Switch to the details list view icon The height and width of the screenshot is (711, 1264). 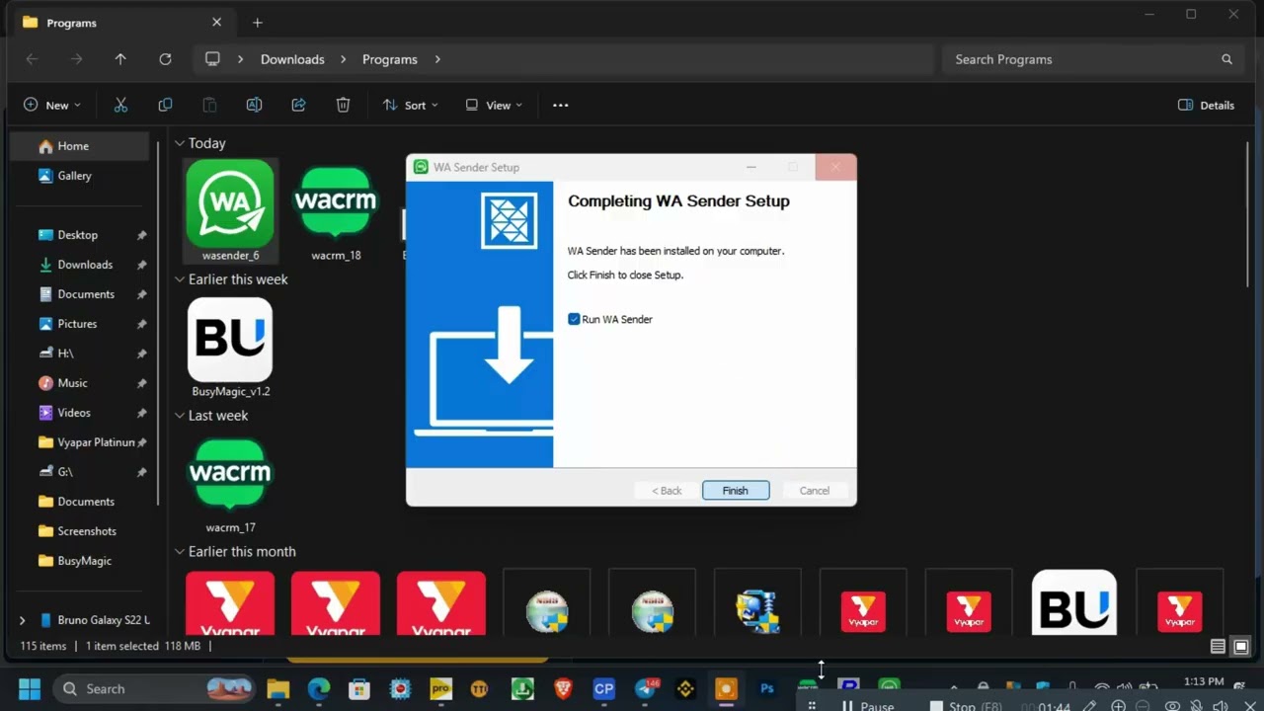click(1218, 647)
